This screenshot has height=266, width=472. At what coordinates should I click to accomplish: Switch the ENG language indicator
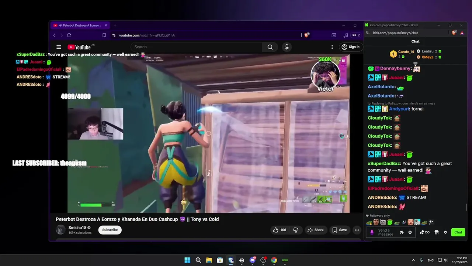[431, 260]
